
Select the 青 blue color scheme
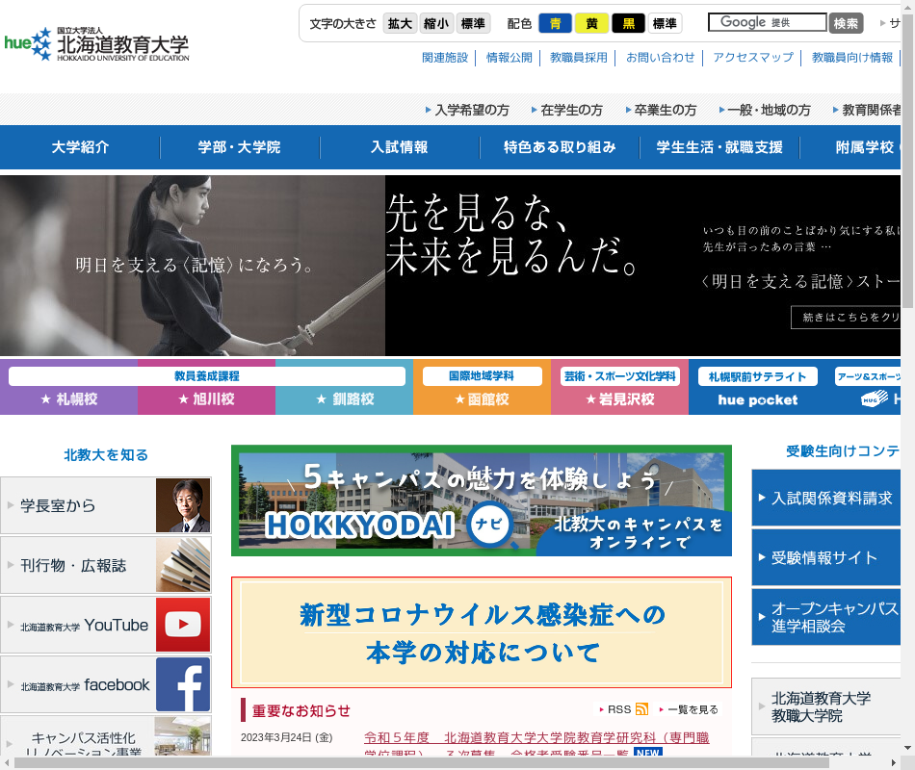(x=555, y=23)
